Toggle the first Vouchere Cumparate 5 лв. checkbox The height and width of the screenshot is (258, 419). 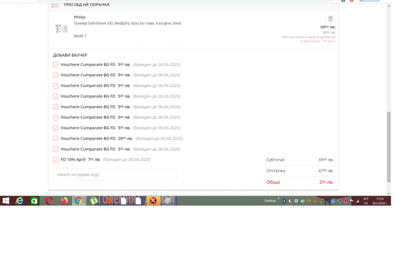click(56, 64)
